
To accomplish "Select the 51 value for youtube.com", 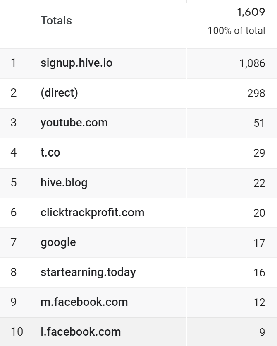I will click(259, 123).
